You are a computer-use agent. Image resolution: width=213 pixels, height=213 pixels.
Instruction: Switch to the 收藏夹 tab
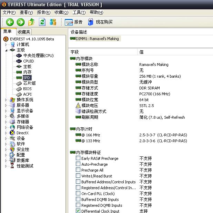point(24,32)
